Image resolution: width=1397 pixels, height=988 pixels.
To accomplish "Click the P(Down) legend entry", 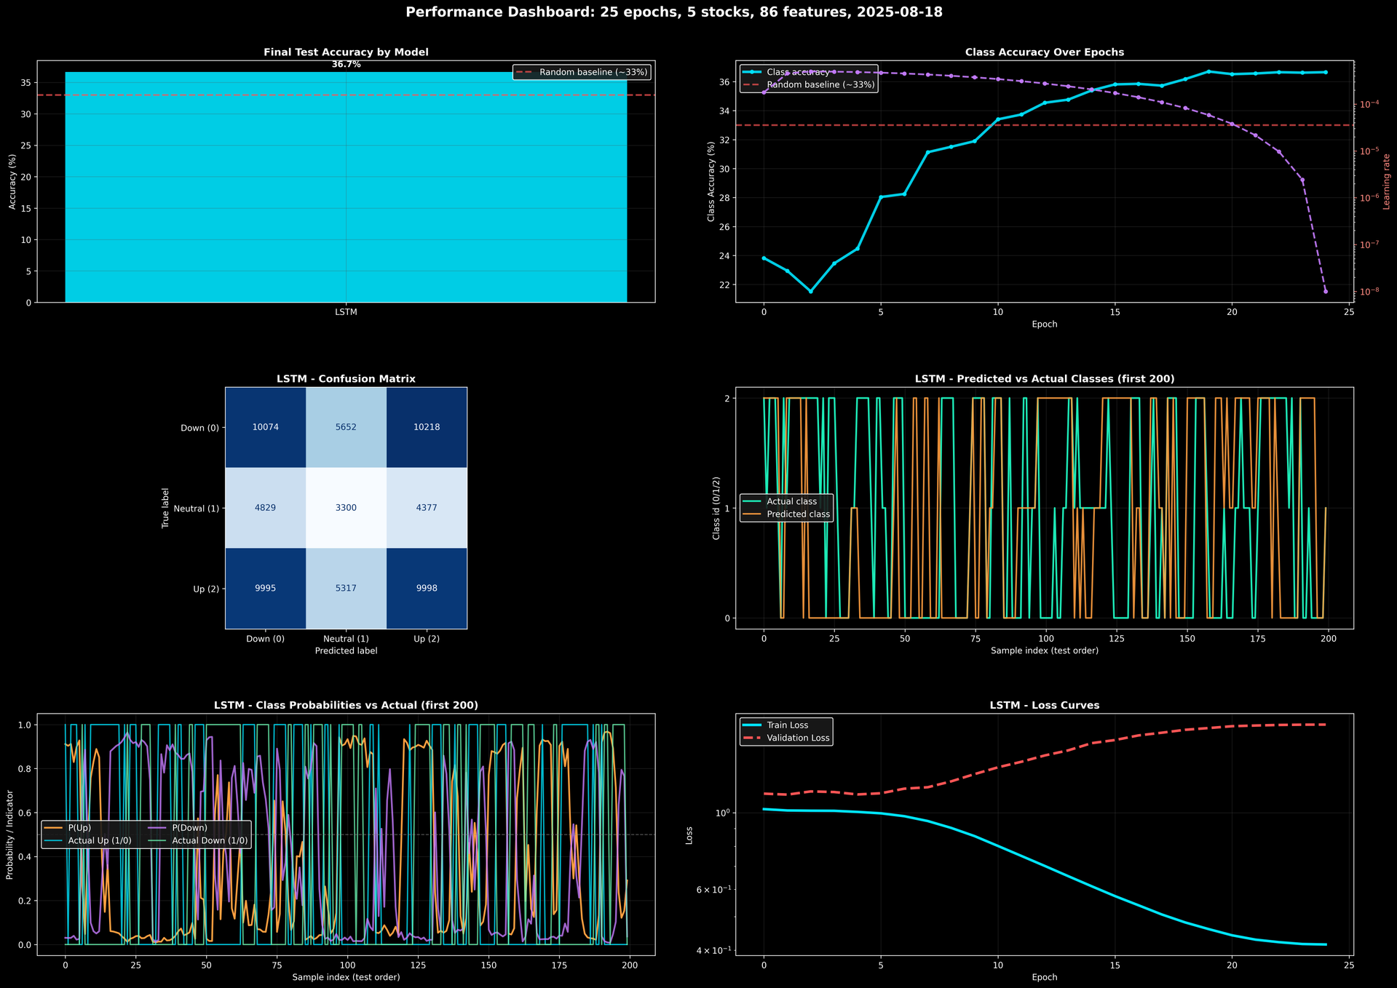I will [190, 827].
